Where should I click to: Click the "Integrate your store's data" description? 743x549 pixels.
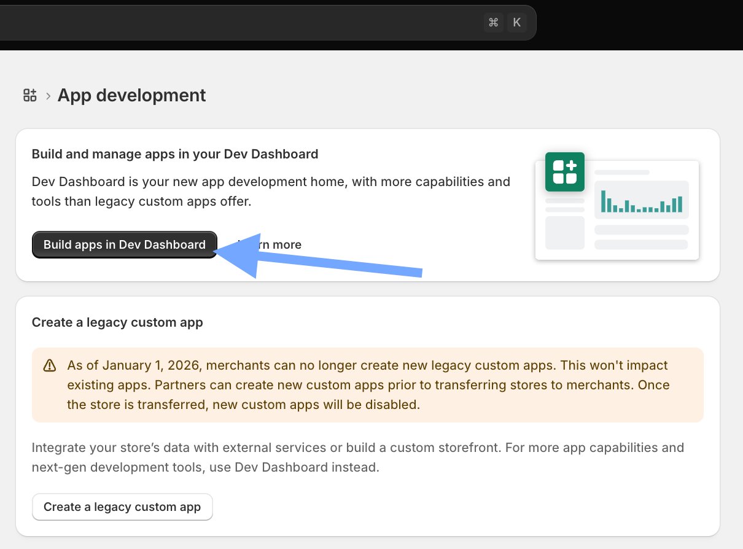(358, 457)
